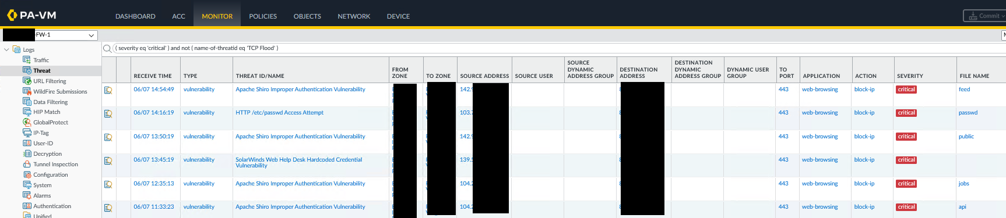Screen dimensions: 1006x218
Task: Open the OBJECTS tab
Action: [307, 16]
